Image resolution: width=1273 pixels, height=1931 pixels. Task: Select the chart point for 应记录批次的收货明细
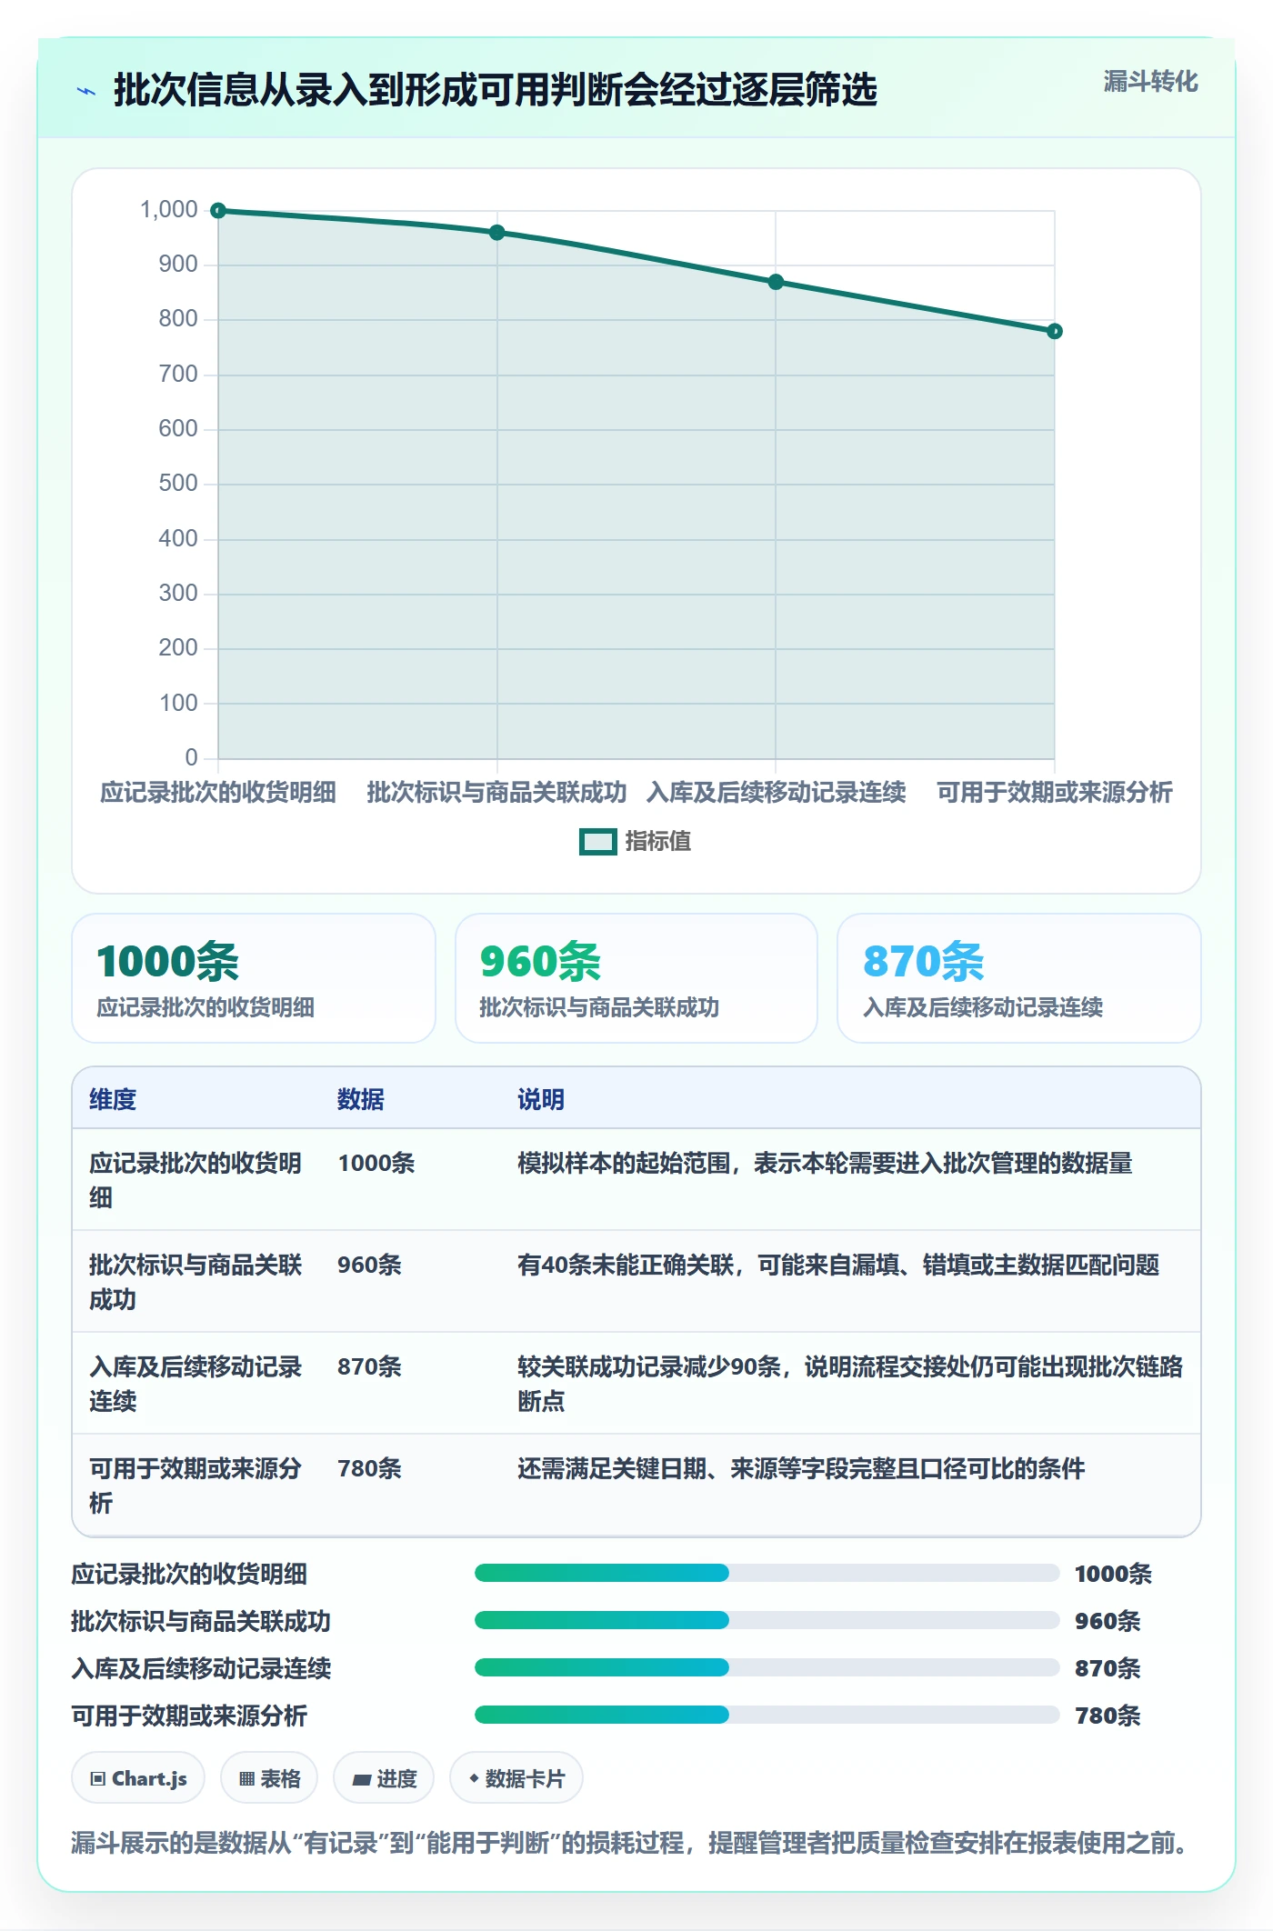(218, 211)
